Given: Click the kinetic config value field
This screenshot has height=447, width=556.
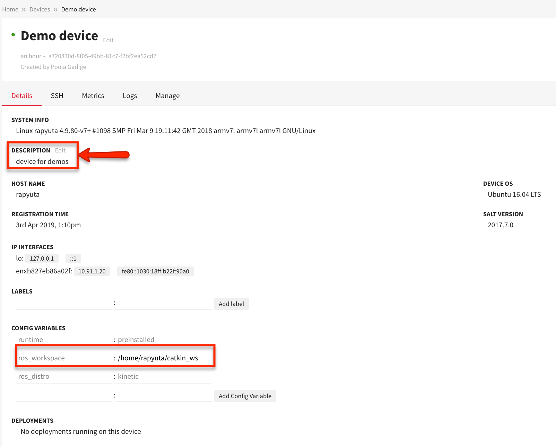Looking at the screenshot, I should pos(164,376).
